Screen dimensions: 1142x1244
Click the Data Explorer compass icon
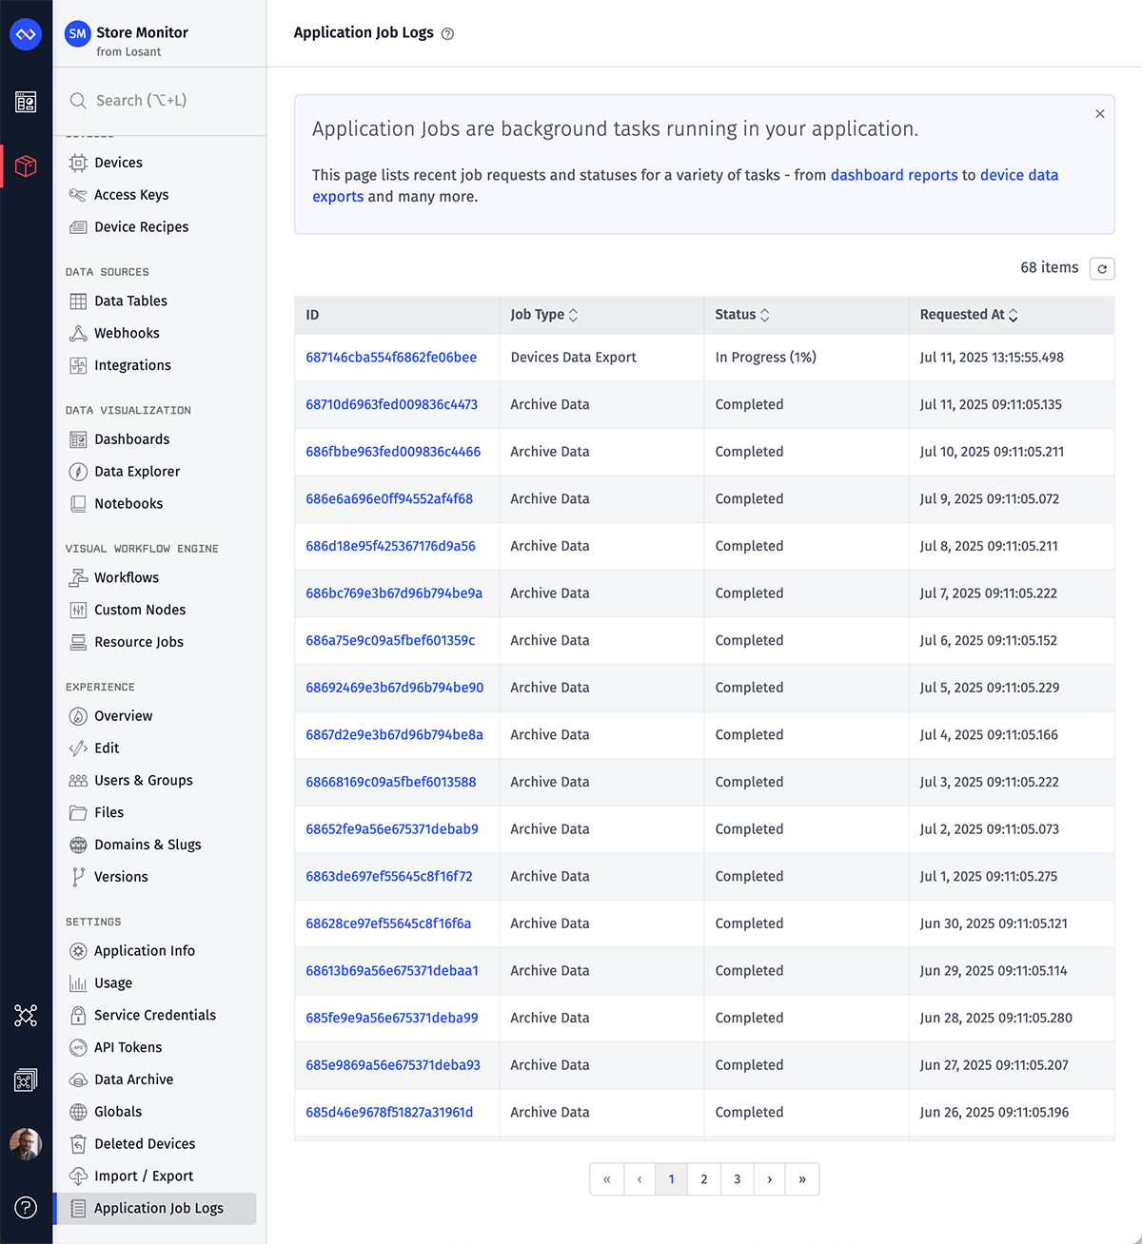point(78,472)
